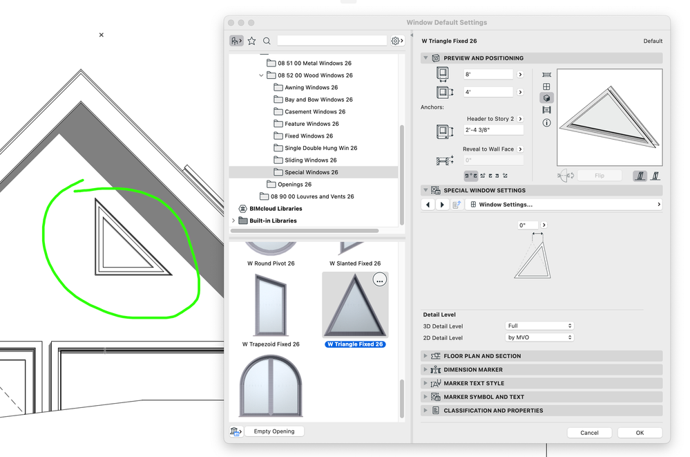Select 08 90 00 Louvres and Vents 26
The height and width of the screenshot is (457, 690).
(x=312, y=196)
